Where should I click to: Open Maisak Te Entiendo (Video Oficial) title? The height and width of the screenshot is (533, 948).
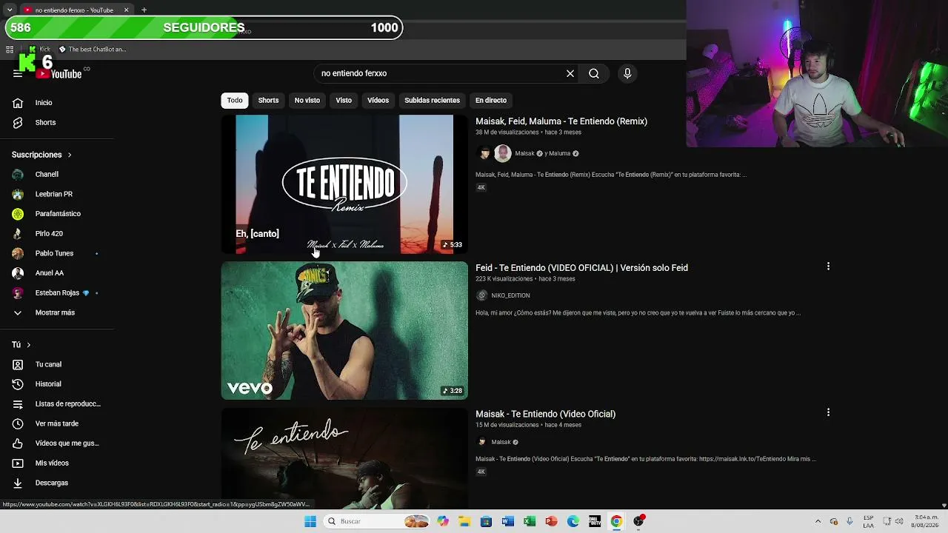tap(545, 414)
